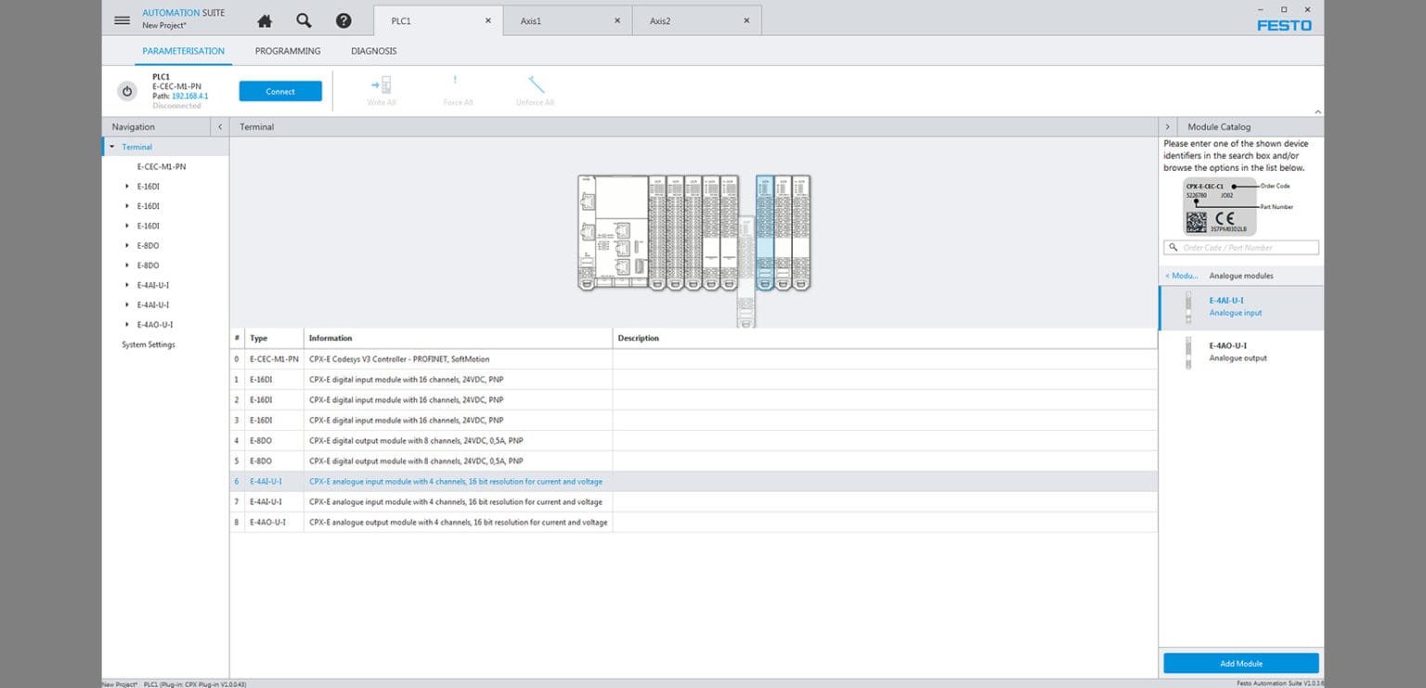Open the Search function
1426x688 pixels.
(304, 19)
